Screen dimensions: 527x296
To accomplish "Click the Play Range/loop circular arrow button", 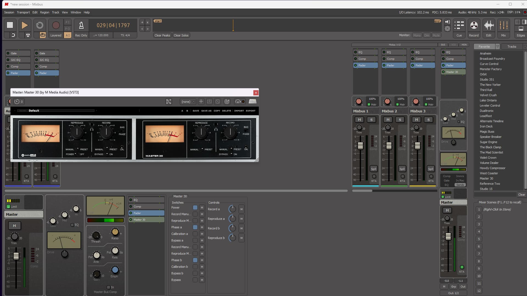I will click(40, 25).
